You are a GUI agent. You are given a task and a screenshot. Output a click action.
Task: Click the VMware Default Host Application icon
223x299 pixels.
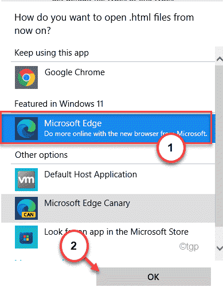26,180
